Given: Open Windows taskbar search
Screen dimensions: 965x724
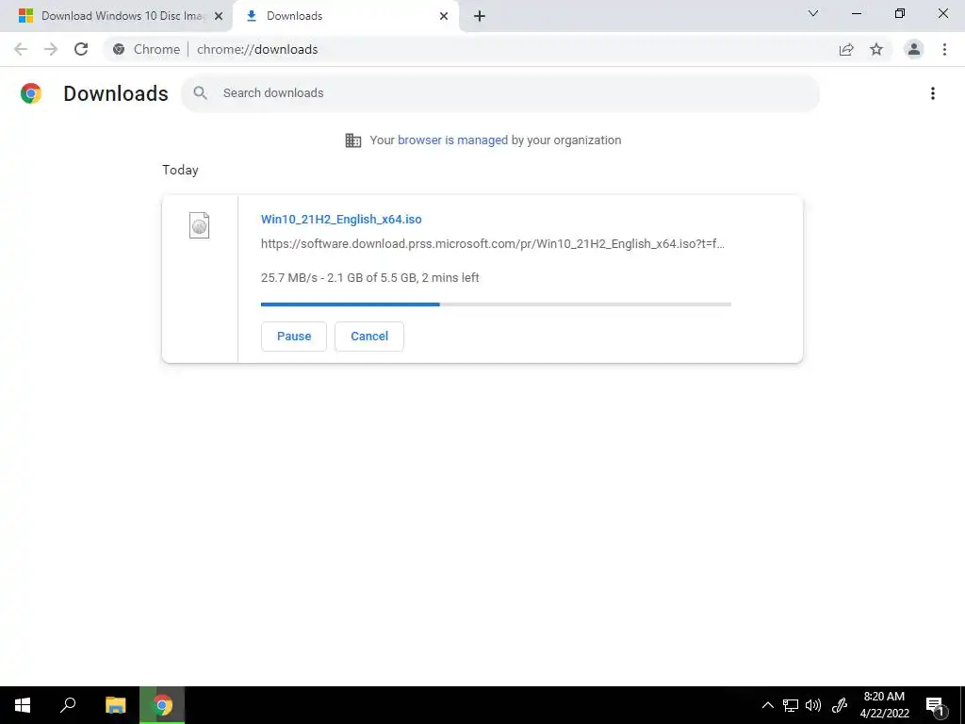Looking at the screenshot, I should point(68,705).
